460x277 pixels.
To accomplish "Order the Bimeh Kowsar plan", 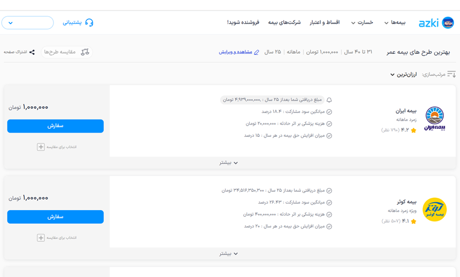I will click(x=55, y=217).
